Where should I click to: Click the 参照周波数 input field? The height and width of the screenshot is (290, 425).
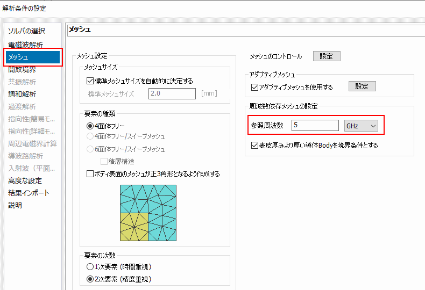coord(315,126)
